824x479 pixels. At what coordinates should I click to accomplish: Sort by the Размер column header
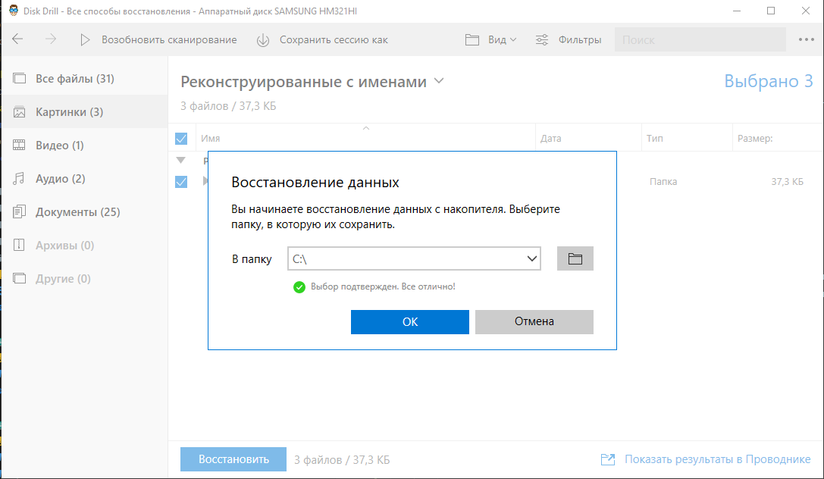coord(754,139)
